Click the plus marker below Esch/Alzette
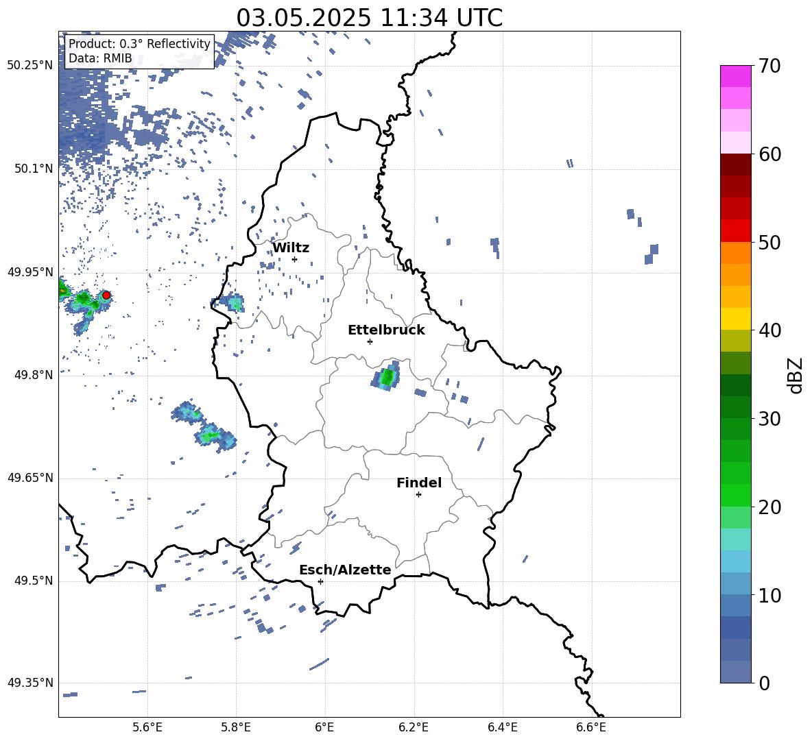 (320, 581)
